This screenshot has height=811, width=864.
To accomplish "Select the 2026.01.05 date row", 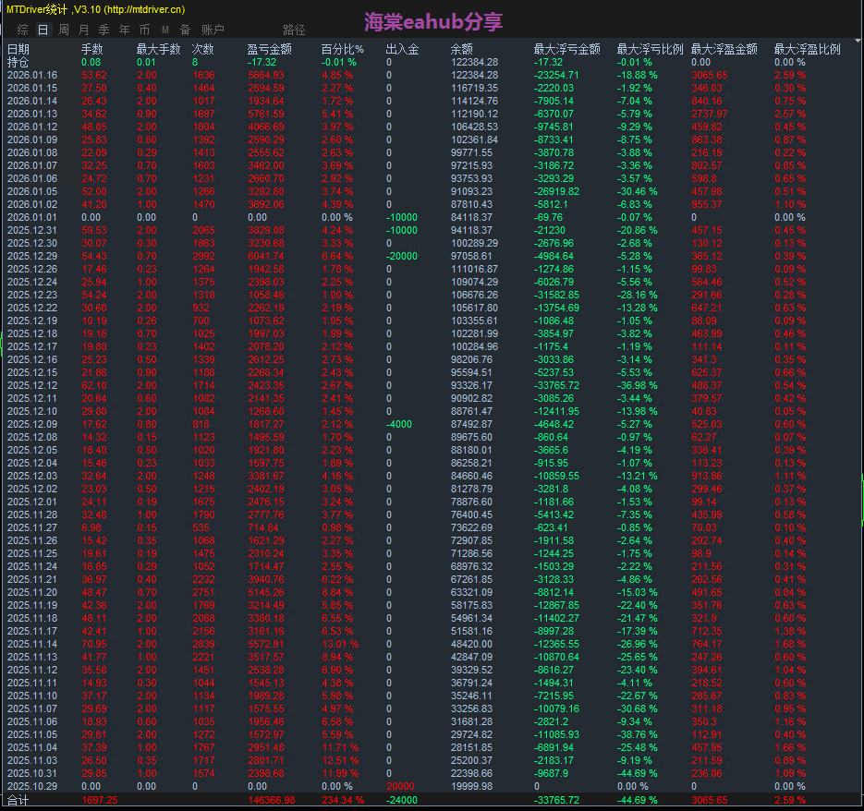I will [32, 191].
